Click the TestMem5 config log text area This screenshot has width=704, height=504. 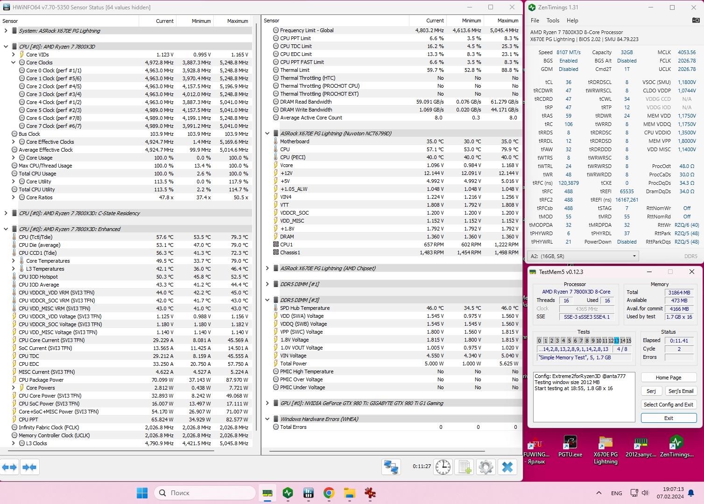pos(584,397)
